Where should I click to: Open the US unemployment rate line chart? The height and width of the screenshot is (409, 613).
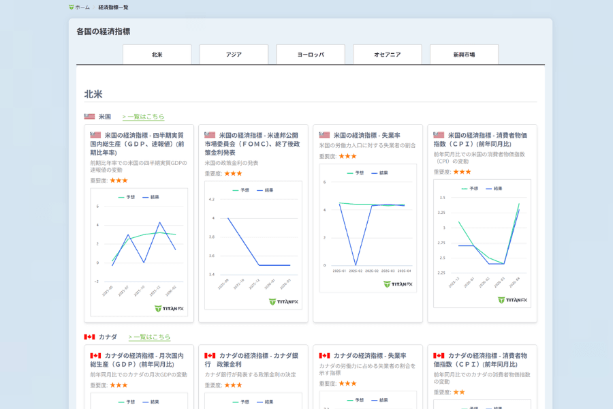click(x=368, y=228)
